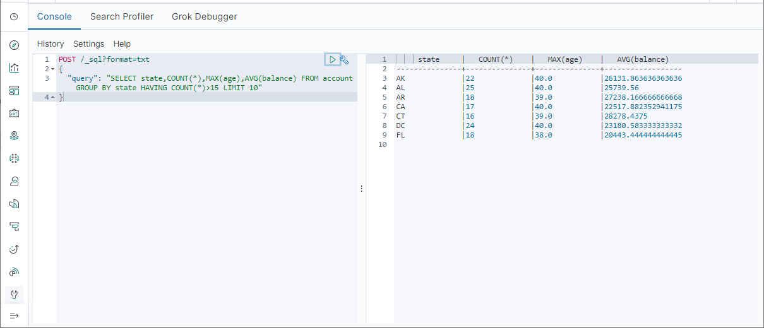Toggle the fold arrow at line 4
The height and width of the screenshot is (328, 764).
tap(52, 97)
